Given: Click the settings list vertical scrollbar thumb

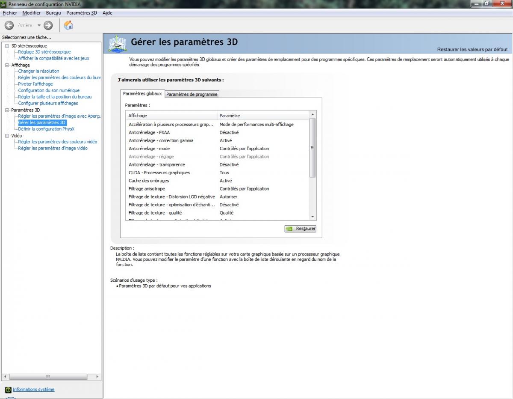Looking at the screenshot, I should 313,148.
